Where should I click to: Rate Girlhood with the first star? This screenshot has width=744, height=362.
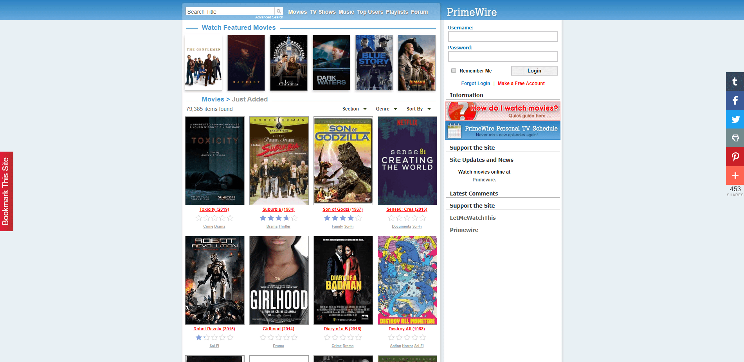[263, 337]
